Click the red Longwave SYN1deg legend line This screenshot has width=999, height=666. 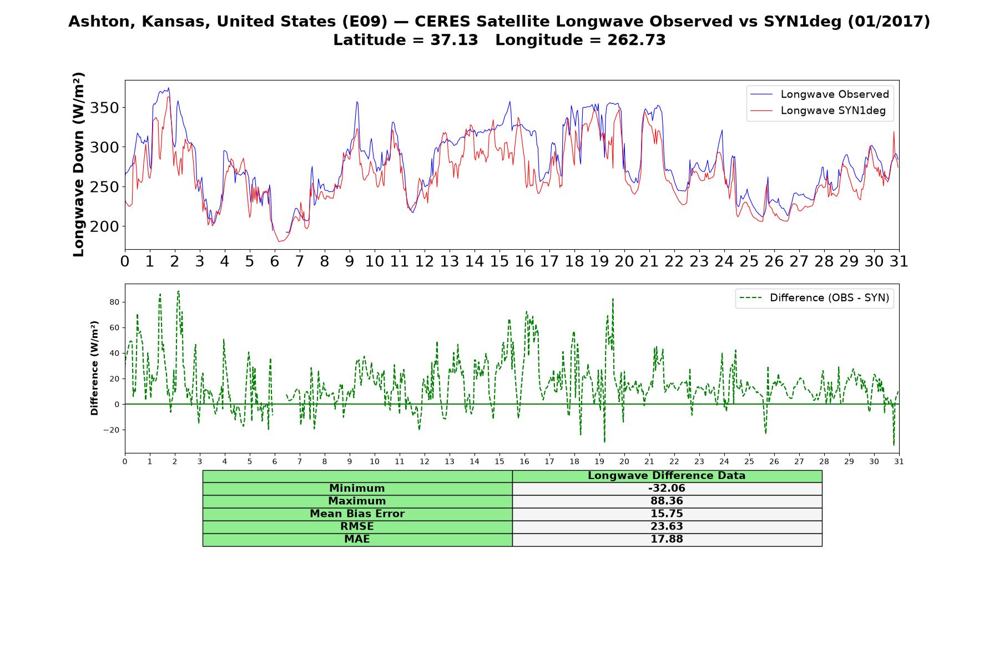761,110
